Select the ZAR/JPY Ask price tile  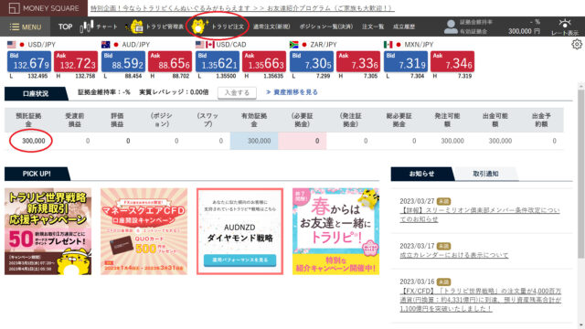(358, 61)
